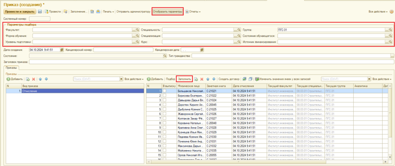
Task: Click the magnifier icon of Источник финансирования
Action: pos(391,42)
